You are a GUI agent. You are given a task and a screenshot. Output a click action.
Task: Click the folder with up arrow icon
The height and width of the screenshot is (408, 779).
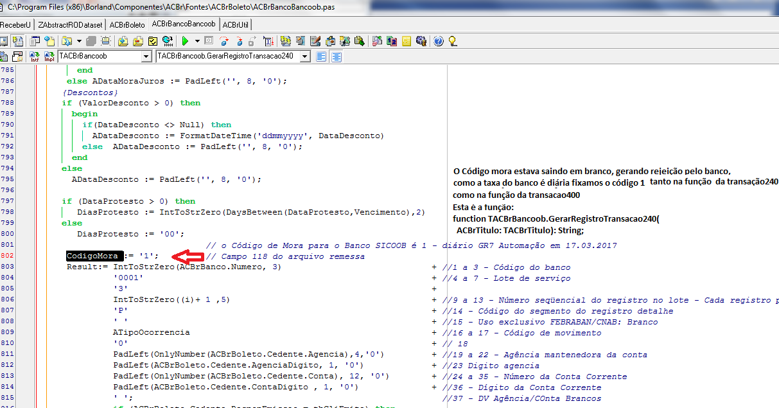pyautogui.click(x=123, y=41)
